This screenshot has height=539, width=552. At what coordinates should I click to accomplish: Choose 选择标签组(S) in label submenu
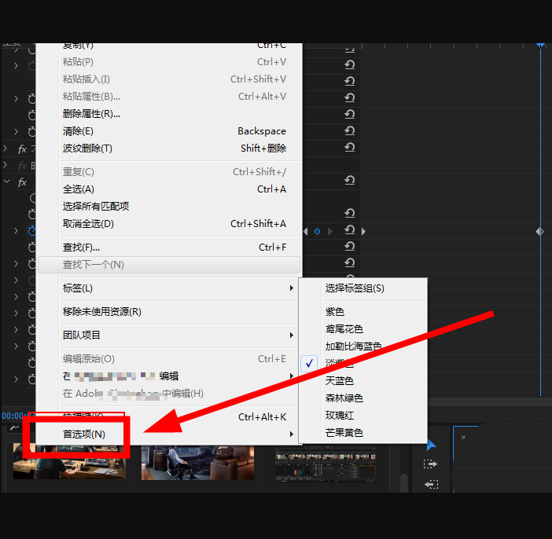[x=363, y=288]
